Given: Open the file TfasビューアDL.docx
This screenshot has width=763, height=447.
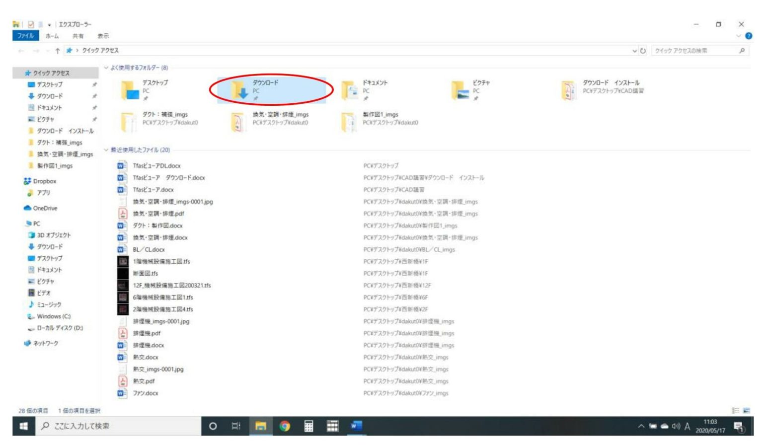Looking at the screenshot, I should pos(156,166).
